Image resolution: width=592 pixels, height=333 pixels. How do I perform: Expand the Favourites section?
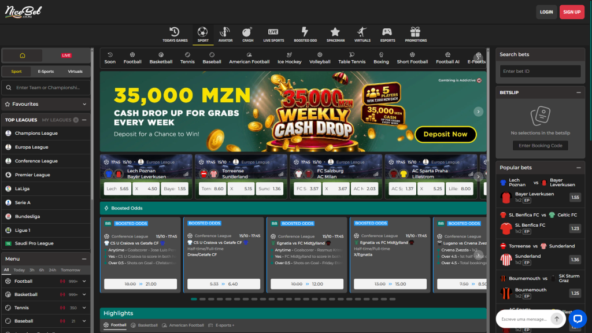point(46,104)
